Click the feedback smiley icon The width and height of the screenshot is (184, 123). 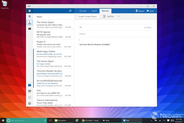(x=30, y=97)
